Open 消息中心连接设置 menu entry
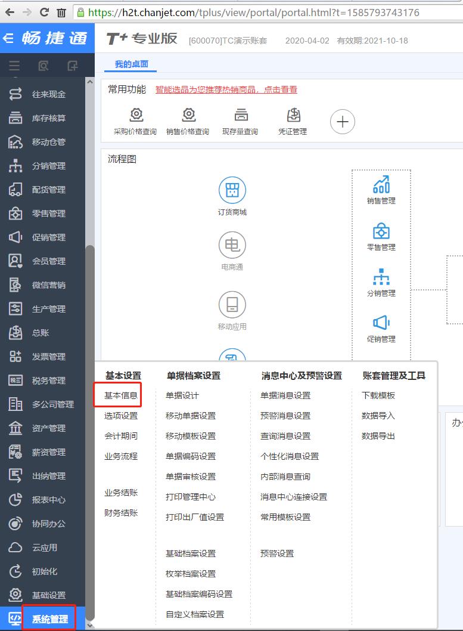The height and width of the screenshot is (631, 463). tap(294, 497)
